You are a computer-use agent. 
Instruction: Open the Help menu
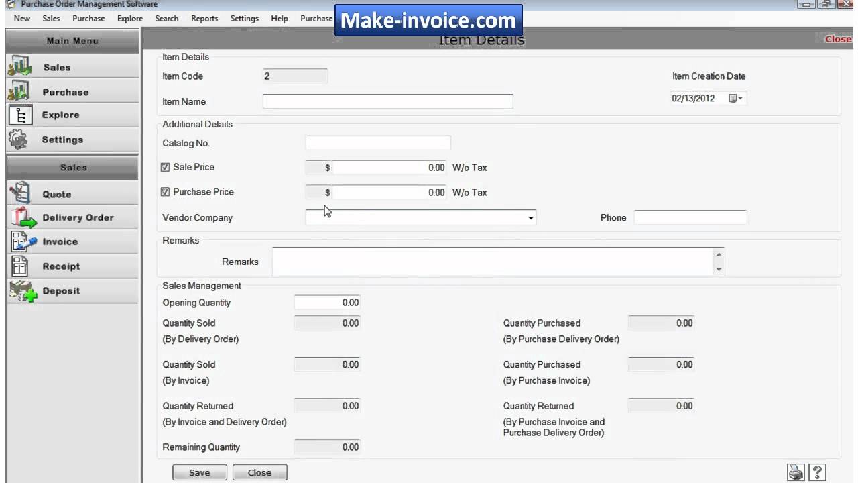[x=280, y=19]
